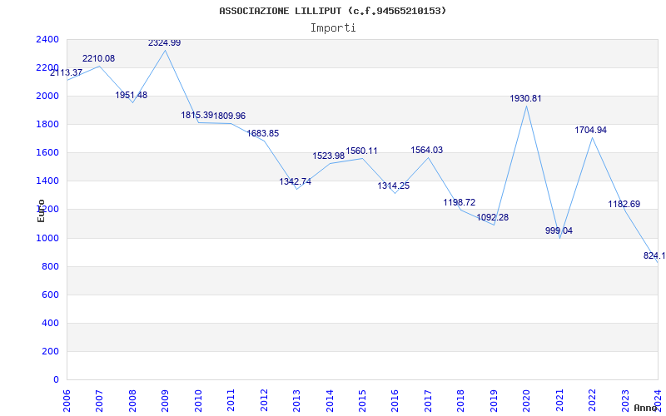Screen dimensions: 666x416
Task: Click data label 1930.81
Action: pos(526,98)
